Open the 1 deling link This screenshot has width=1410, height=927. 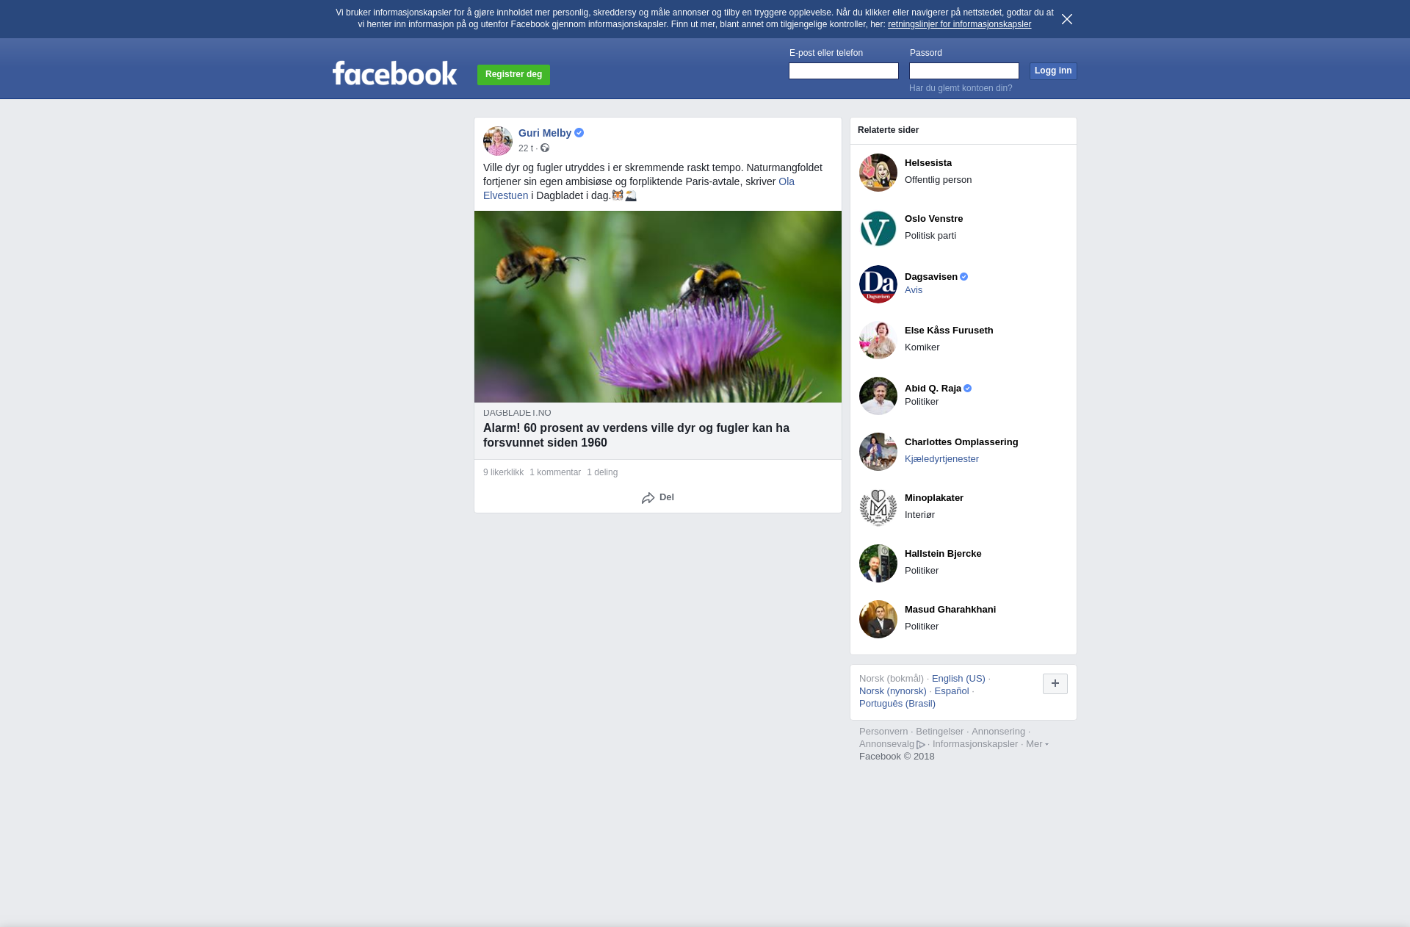click(602, 472)
